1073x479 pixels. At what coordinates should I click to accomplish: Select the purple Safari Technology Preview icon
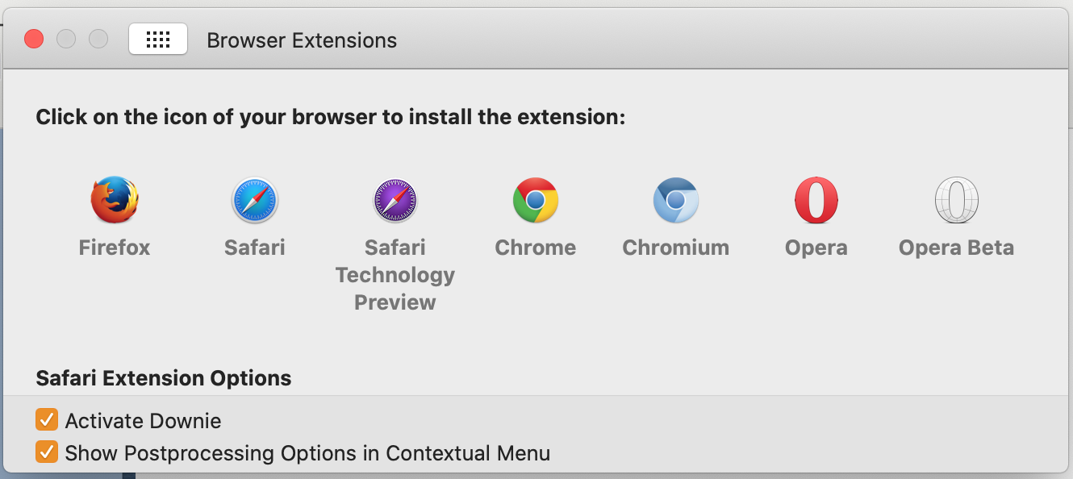395,200
